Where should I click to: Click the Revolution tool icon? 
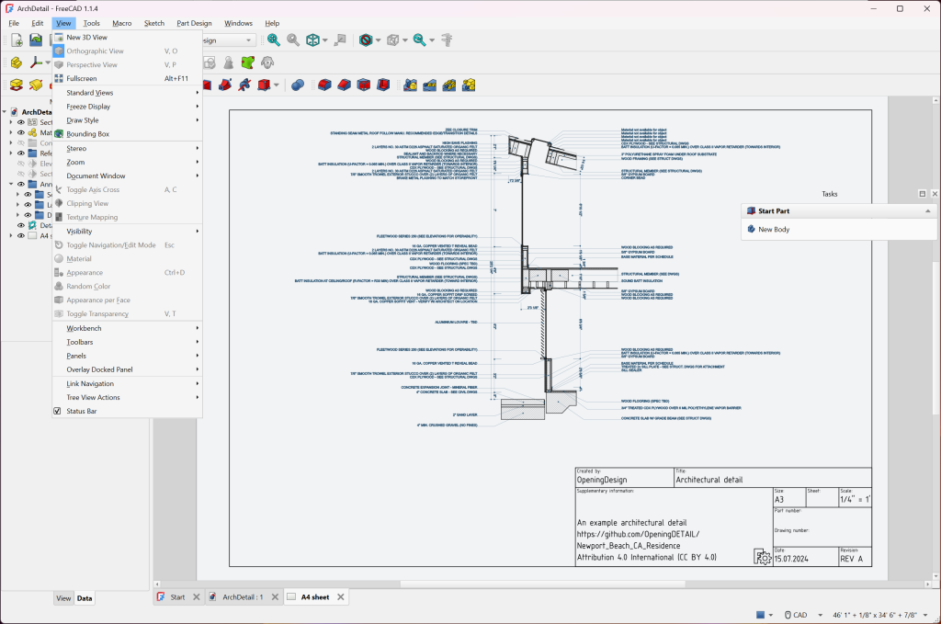(36, 85)
